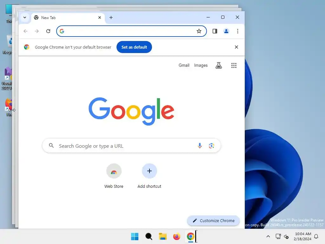Click the Google G icon in address bar
The width and height of the screenshot is (325, 244).
(x=62, y=31)
